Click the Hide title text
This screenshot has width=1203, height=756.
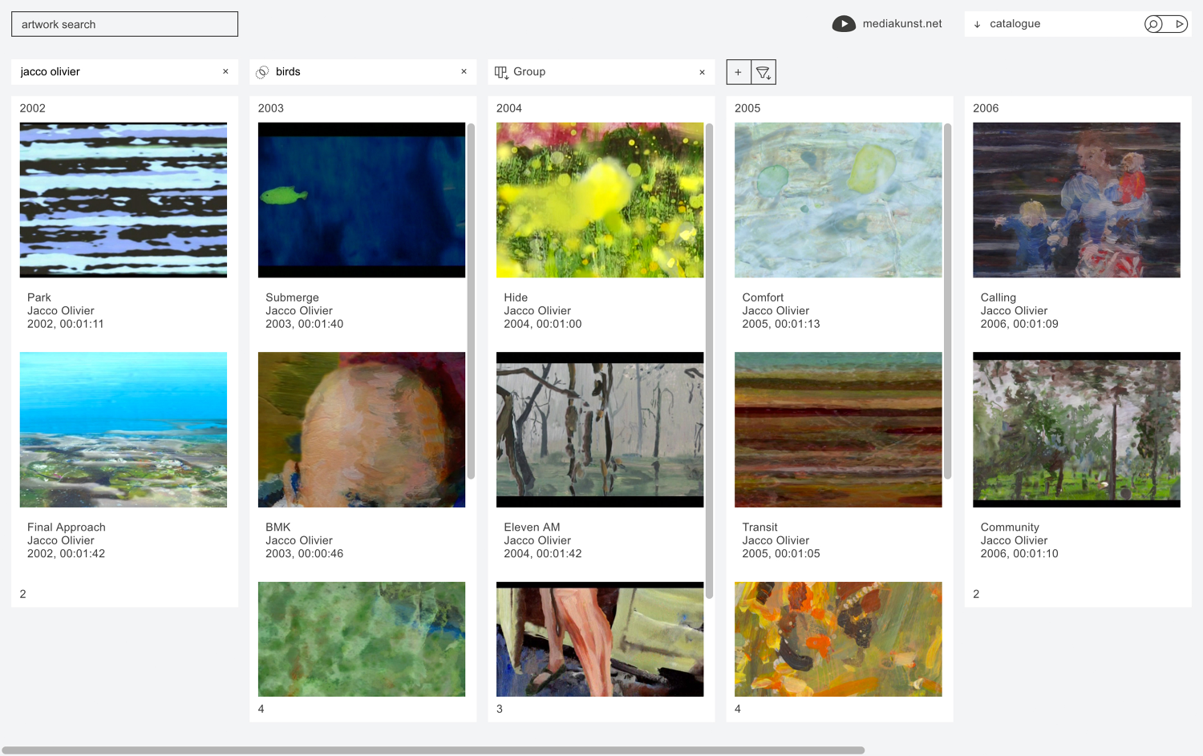(516, 297)
